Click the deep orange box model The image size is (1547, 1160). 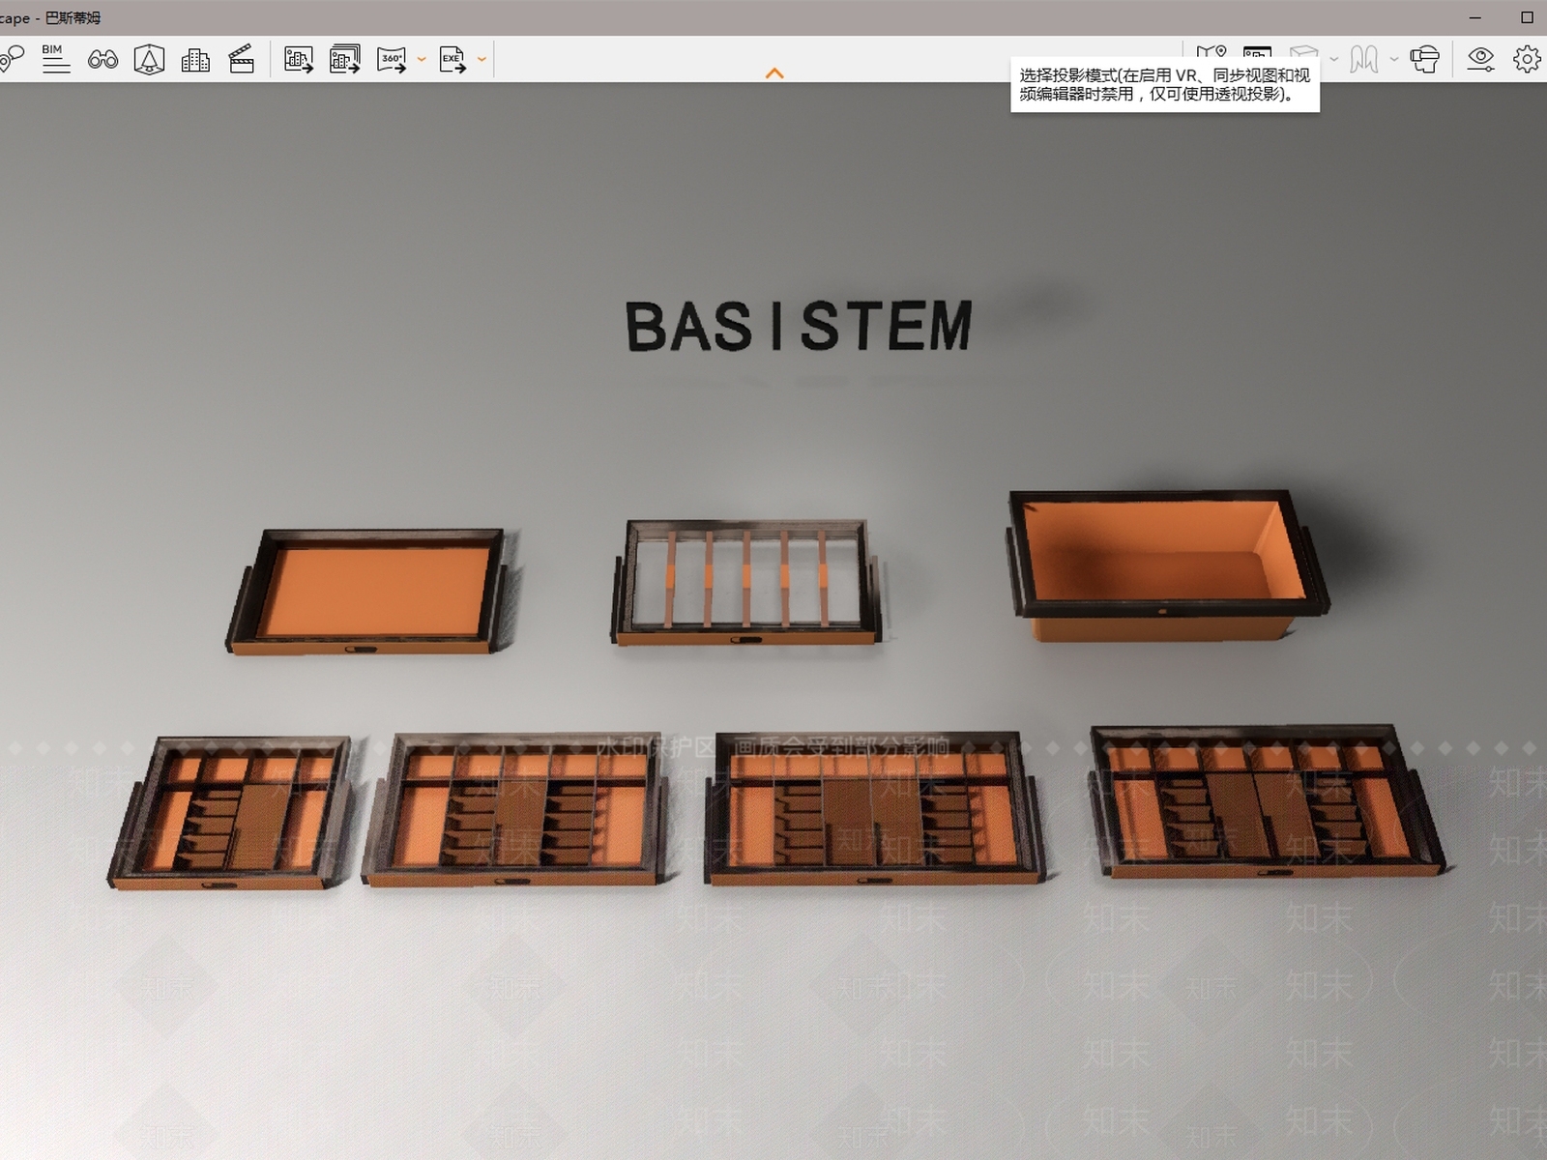[1167, 565]
